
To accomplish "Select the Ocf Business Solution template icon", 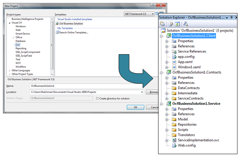I will coord(57,24).
